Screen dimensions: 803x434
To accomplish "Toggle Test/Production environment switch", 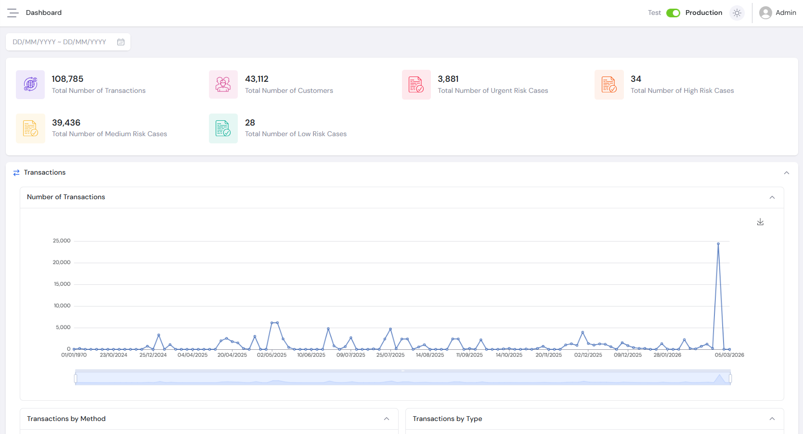I will click(673, 13).
